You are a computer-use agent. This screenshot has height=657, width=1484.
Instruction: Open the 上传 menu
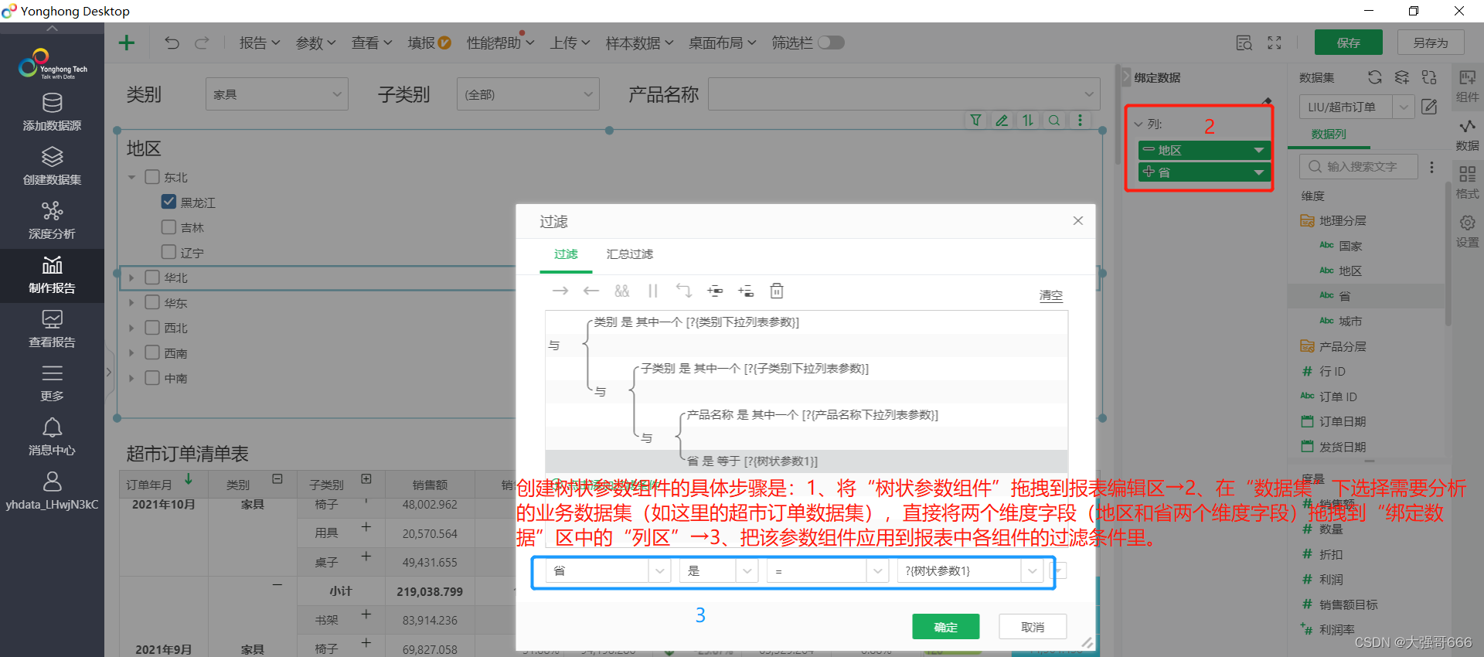pyautogui.click(x=570, y=43)
